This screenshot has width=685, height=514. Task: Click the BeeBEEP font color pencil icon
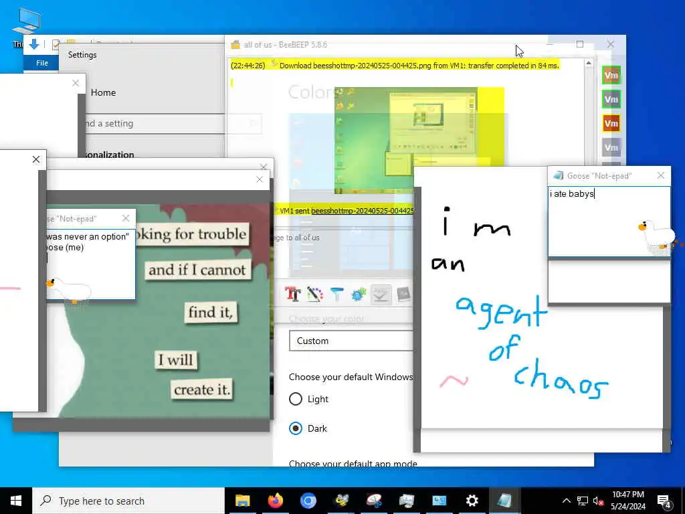[314, 294]
